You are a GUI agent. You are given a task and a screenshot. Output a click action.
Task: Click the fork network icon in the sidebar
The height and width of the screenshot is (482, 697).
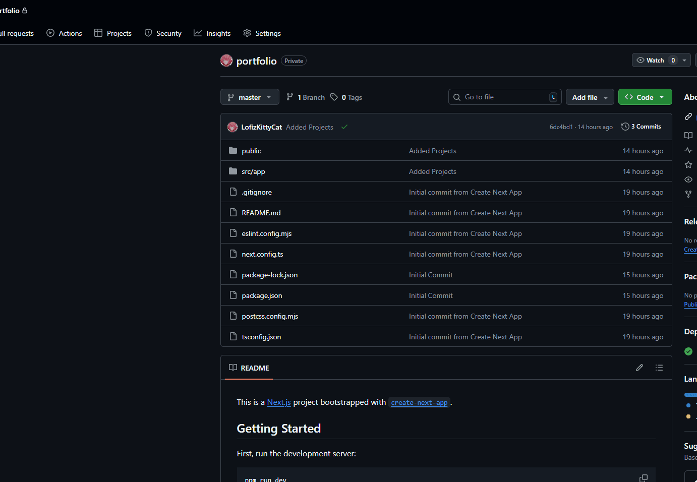click(x=688, y=194)
